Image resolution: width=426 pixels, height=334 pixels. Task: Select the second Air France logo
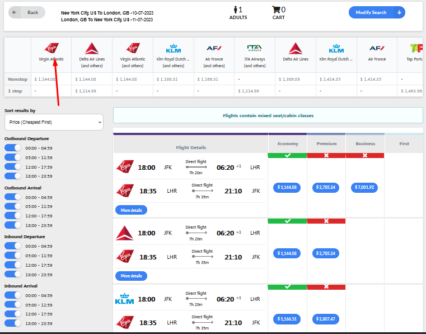(x=377, y=48)
